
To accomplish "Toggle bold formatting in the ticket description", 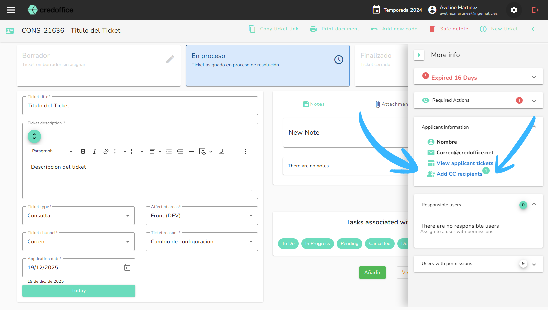I will click(x=83, y=151).
